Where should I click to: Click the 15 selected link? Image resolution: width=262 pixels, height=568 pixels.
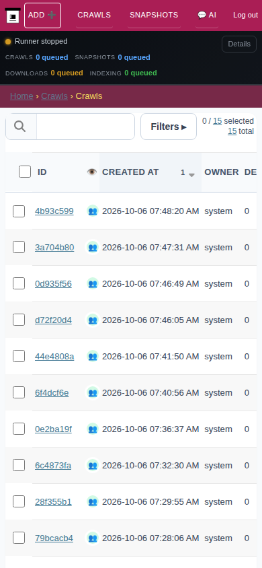pyautogui.click(x=218, y=121)
